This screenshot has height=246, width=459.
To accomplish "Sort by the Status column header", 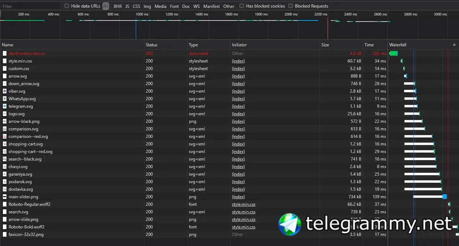I will point(166,45).
